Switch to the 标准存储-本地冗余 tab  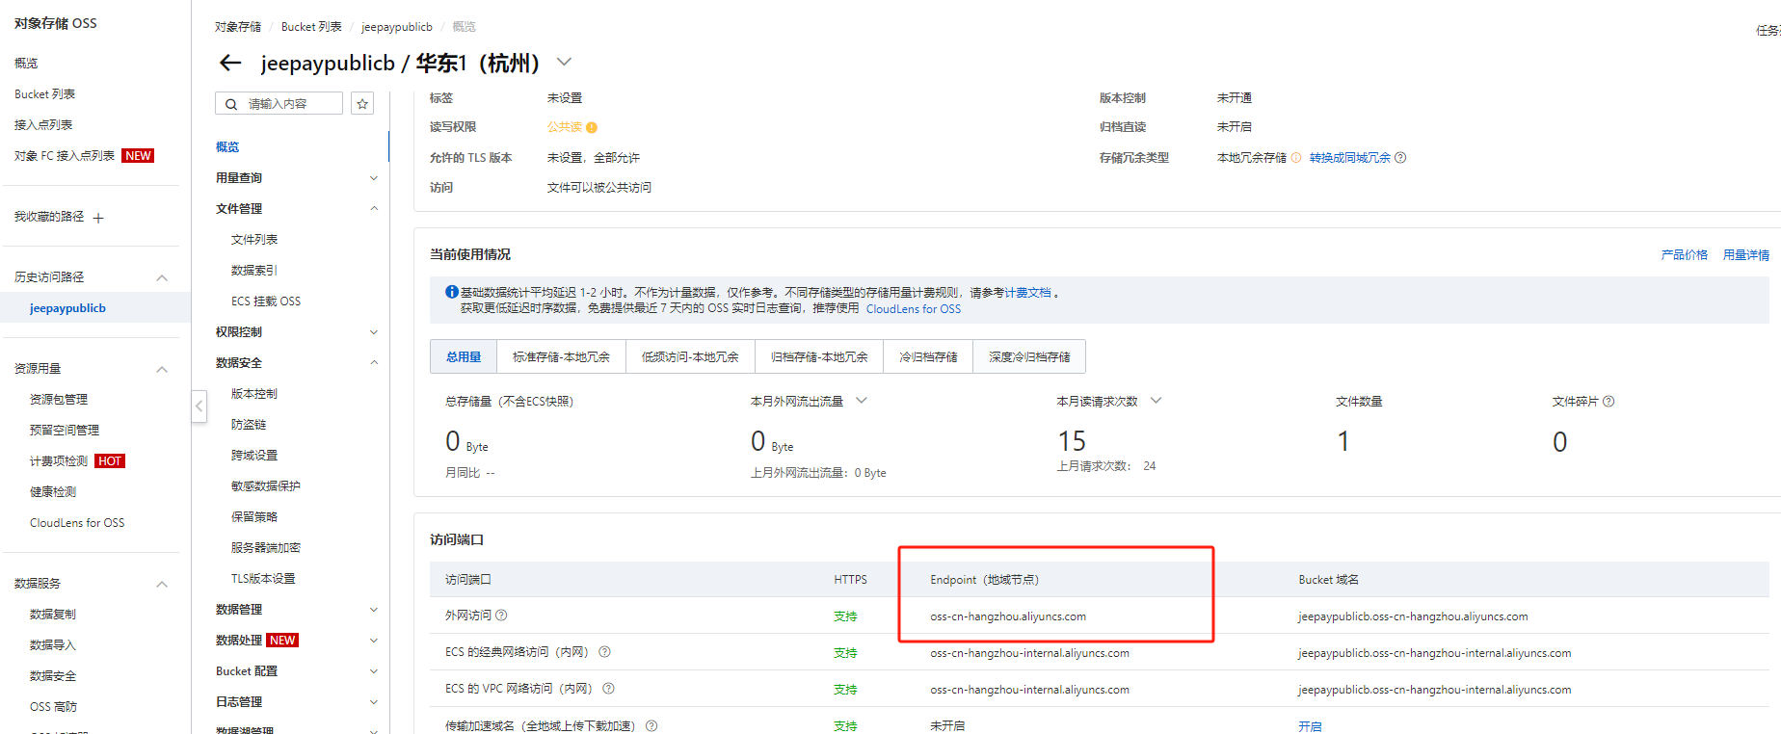click(561, 357)
